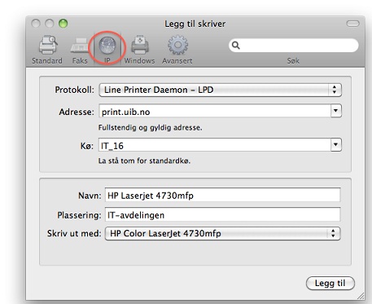Click the Kø field containing IT_16
The height and width of the screenshot is (304, 372).
tap(215, 145)
